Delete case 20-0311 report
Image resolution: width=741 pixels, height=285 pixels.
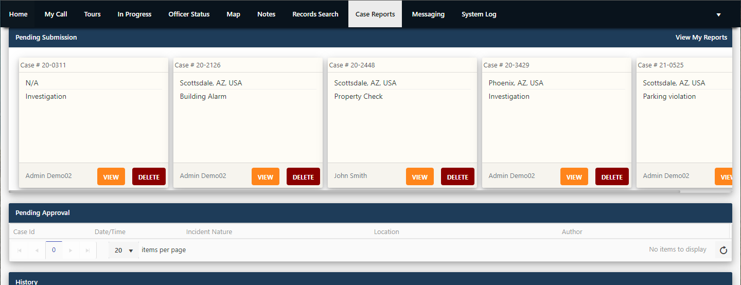(149, 176)
